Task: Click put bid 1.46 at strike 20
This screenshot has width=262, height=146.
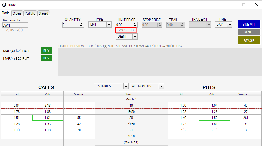Action: point(183,118)
